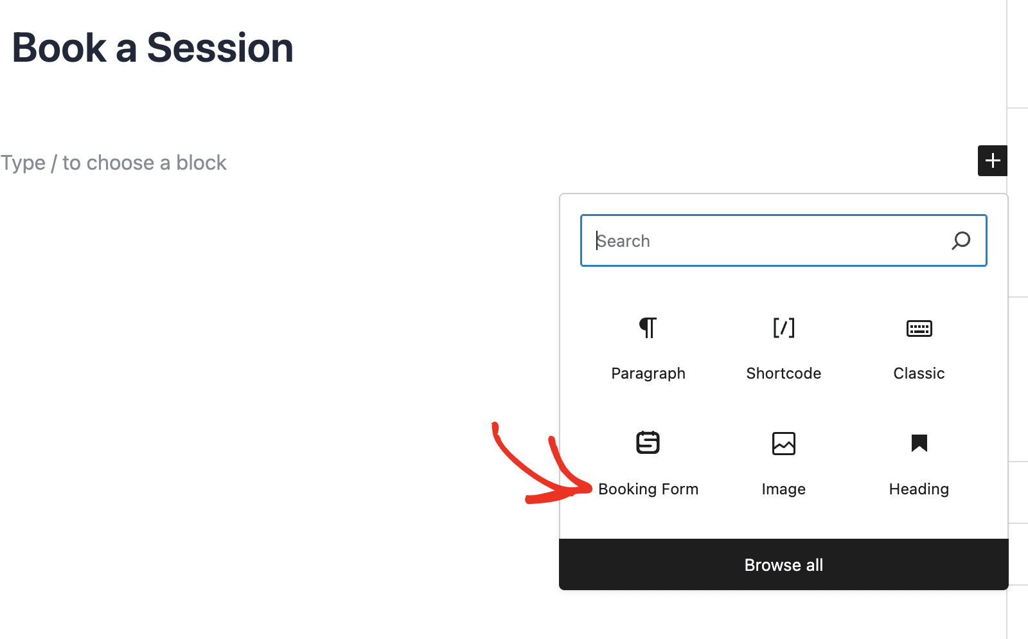The width and height of the screenshot is (1028, 639).
Task: Click the Heading bookmark icon
Action: click(919, 442)
